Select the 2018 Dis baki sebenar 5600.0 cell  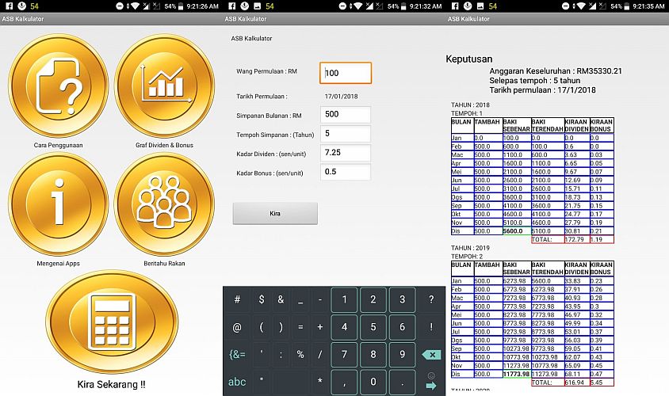click(x=517, y=231)
